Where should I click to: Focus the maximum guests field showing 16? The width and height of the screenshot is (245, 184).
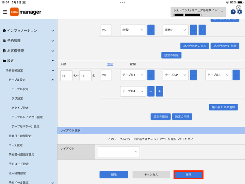85,76
